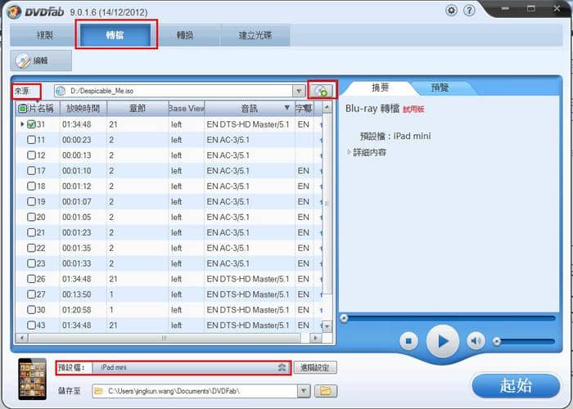The image size is (573, 409).
Task: Open the help question mark icon
Action: click(x=469, y=10)
